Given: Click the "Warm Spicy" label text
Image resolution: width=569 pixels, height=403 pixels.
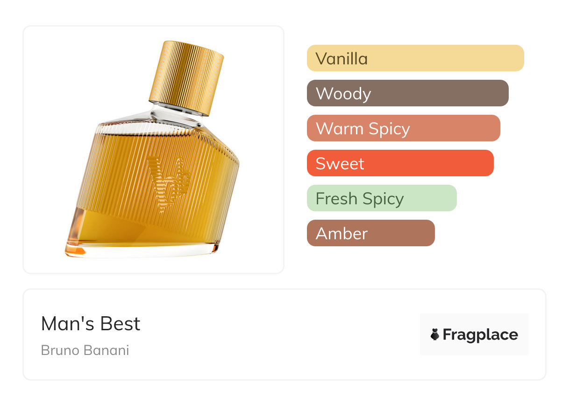Looking at the screenshot, I should coord(363,129).
